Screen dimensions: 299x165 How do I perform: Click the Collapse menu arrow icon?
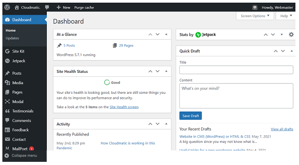(7, 156)
